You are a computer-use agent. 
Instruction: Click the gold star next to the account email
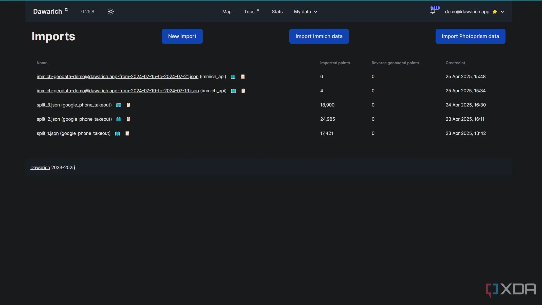click(x=495, y=12)
